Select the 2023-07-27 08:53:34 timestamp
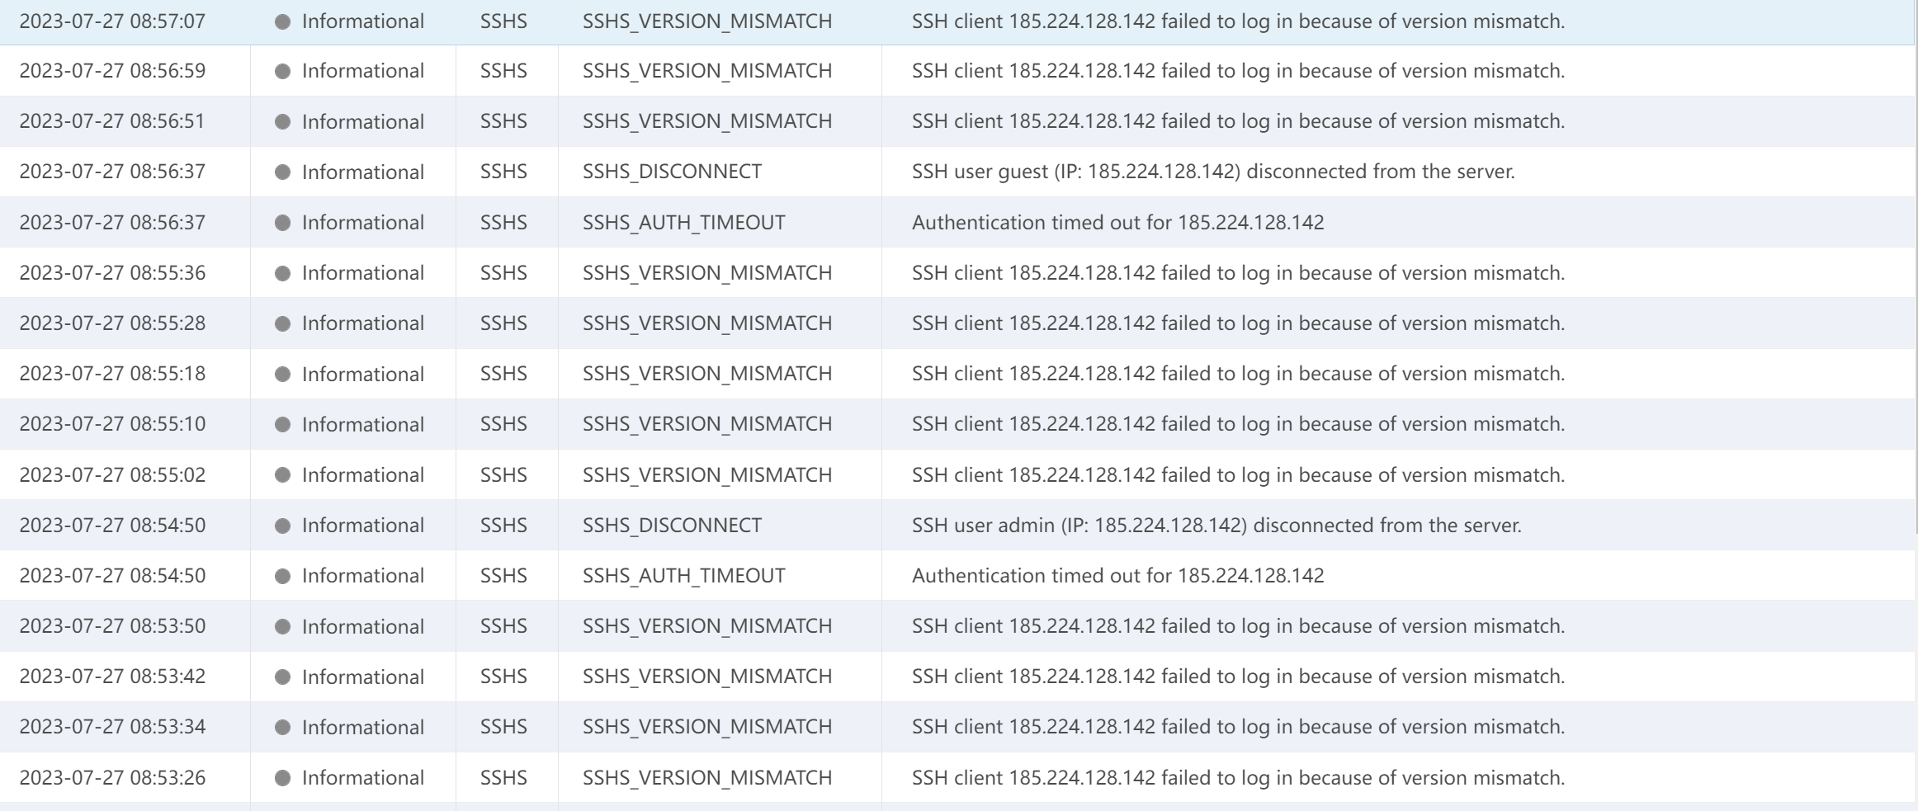The height and width of the screenshot is (811, 1918). (x=112, y=727)
